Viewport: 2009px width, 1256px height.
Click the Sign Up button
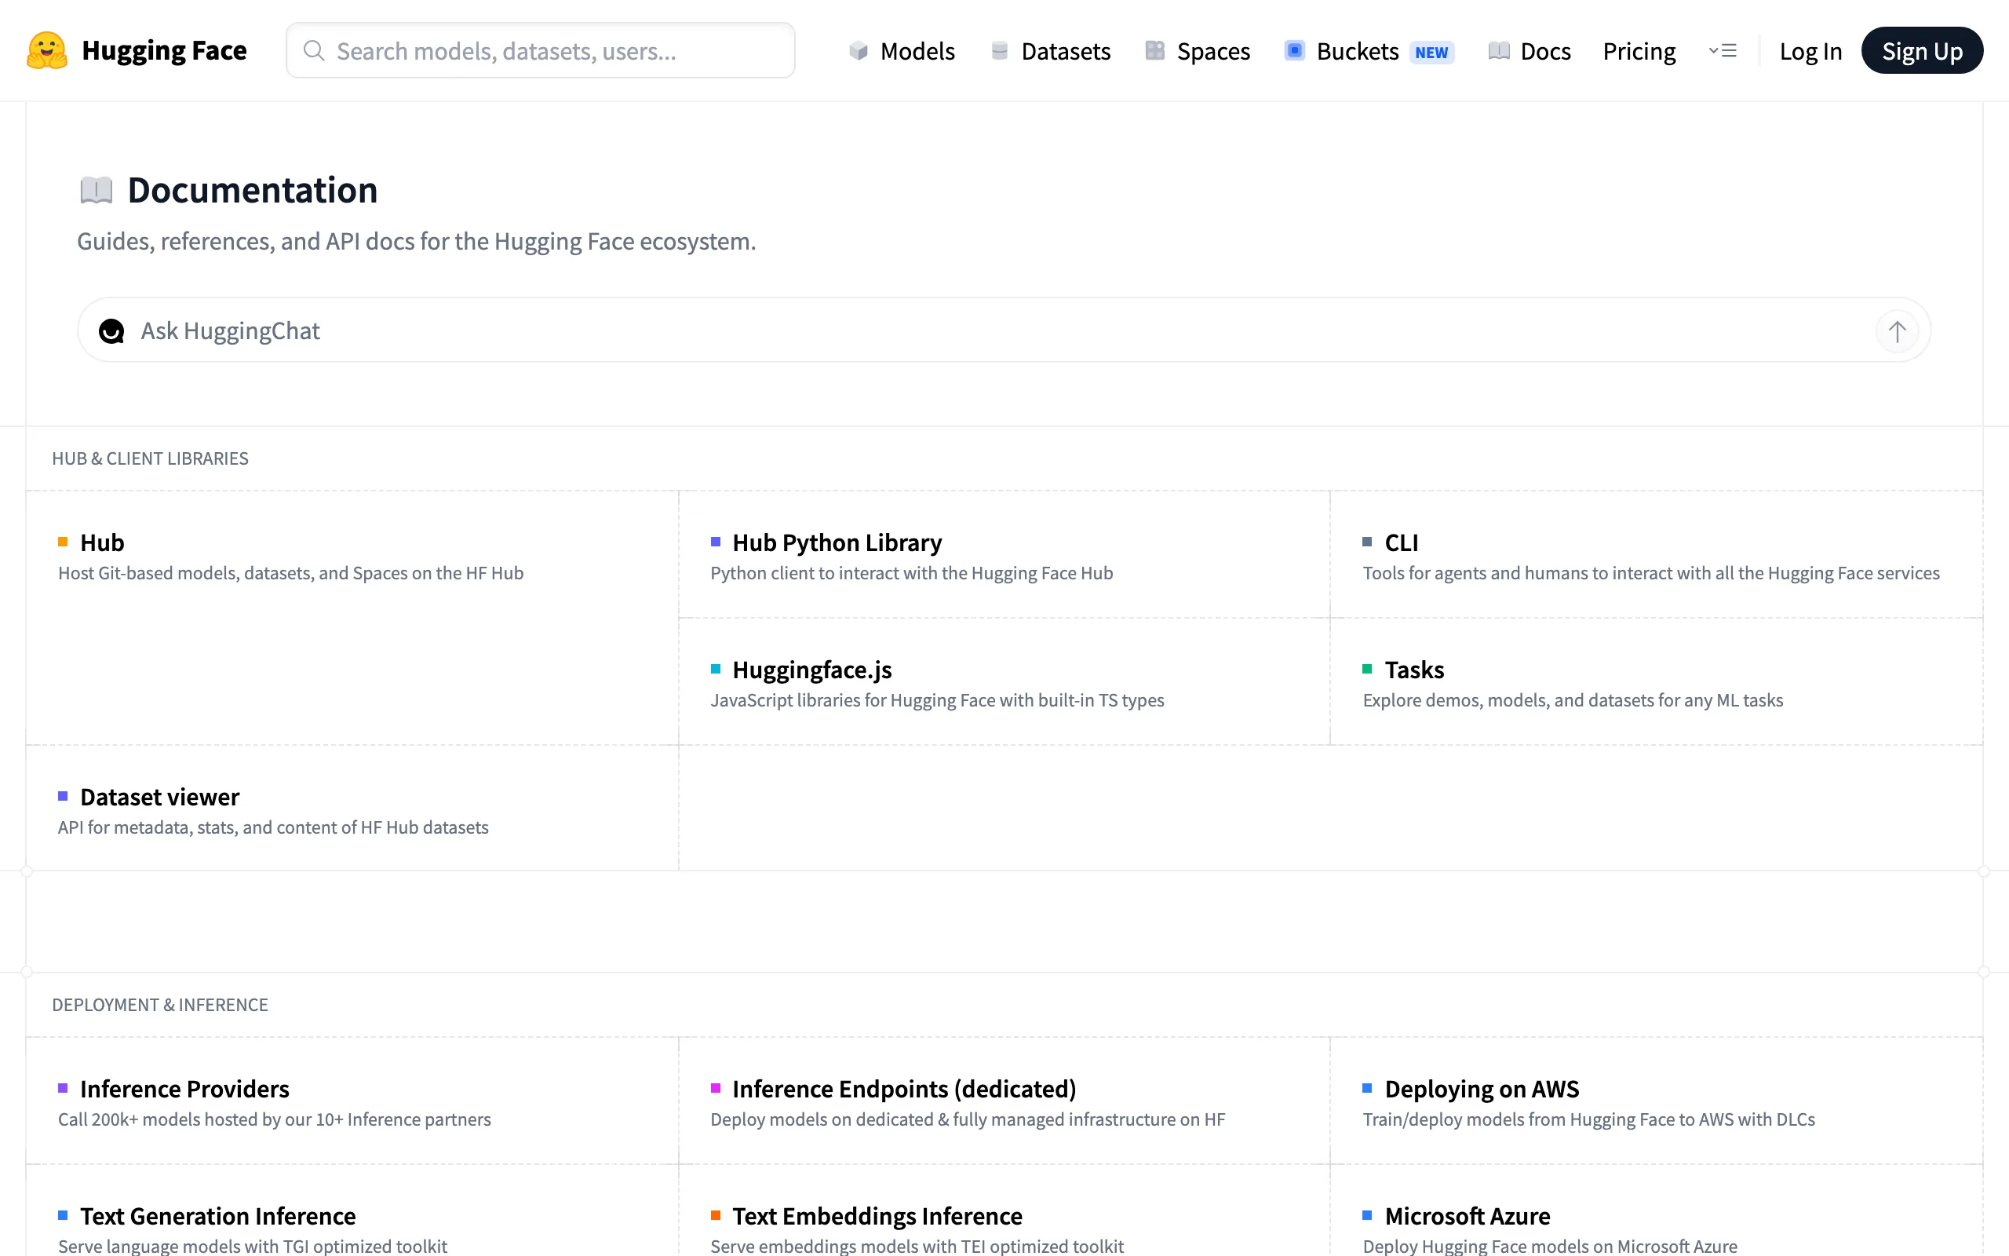[1922, 51]
